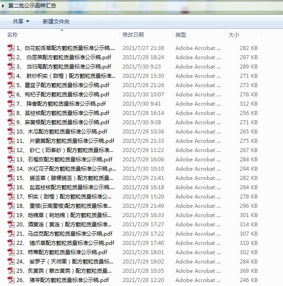Select file 21、马齿苋配方颗粒质量标准公示稿.pdf

65,234
